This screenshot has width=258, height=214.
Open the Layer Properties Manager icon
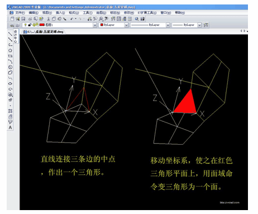(12, 25)
